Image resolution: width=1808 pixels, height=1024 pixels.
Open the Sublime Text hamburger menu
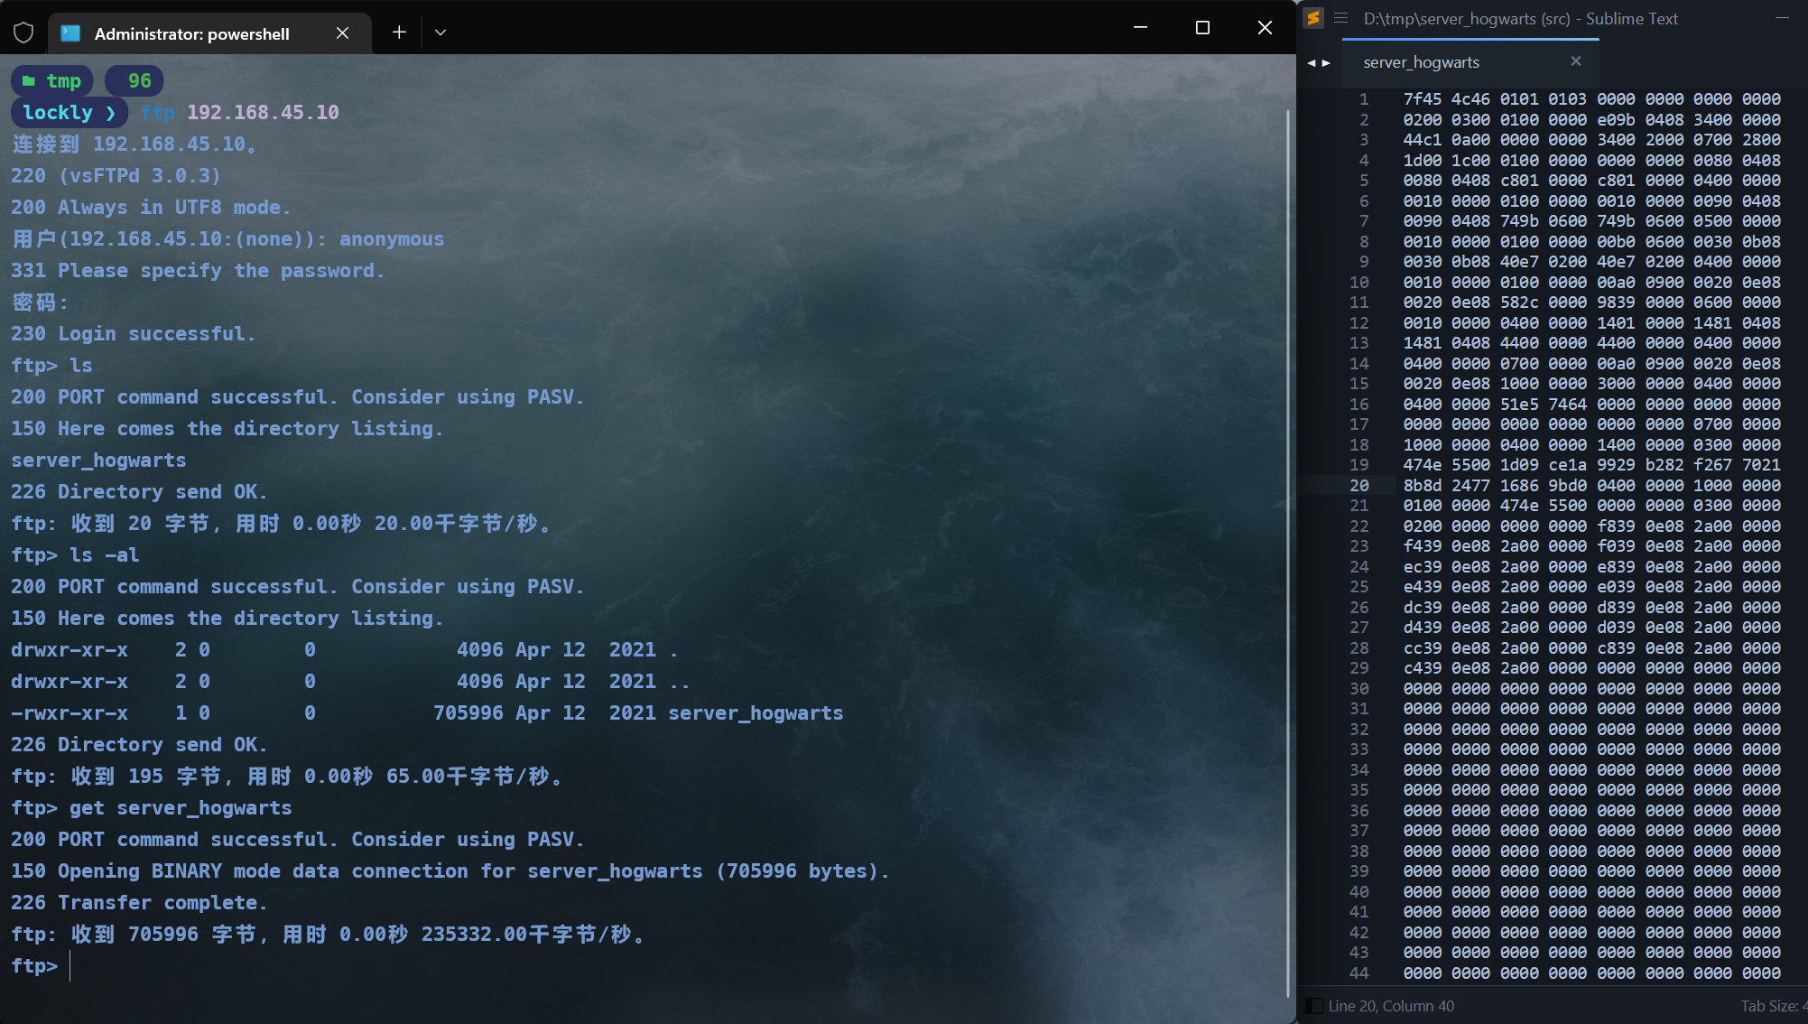pyautogui.click(x=1341, y=18)
